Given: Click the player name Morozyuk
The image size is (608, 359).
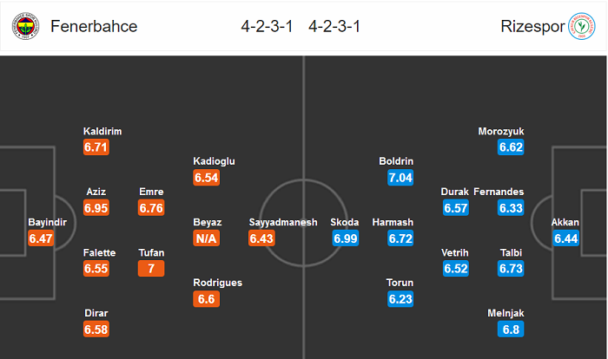Looking at the screenshot, I should pos(501,131).
